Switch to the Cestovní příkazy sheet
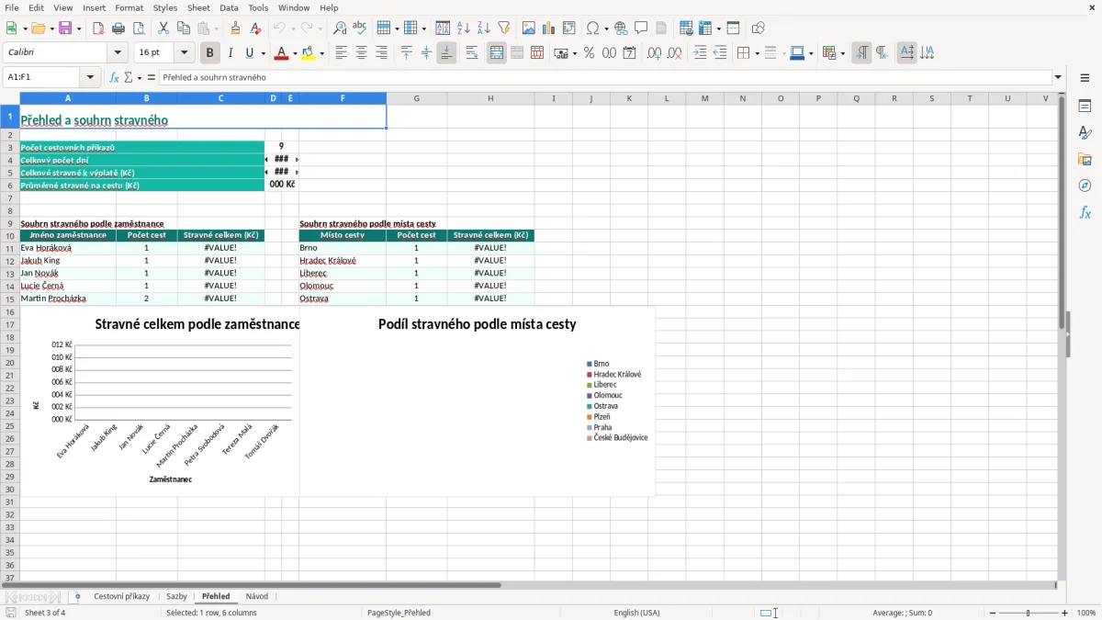 121,596
